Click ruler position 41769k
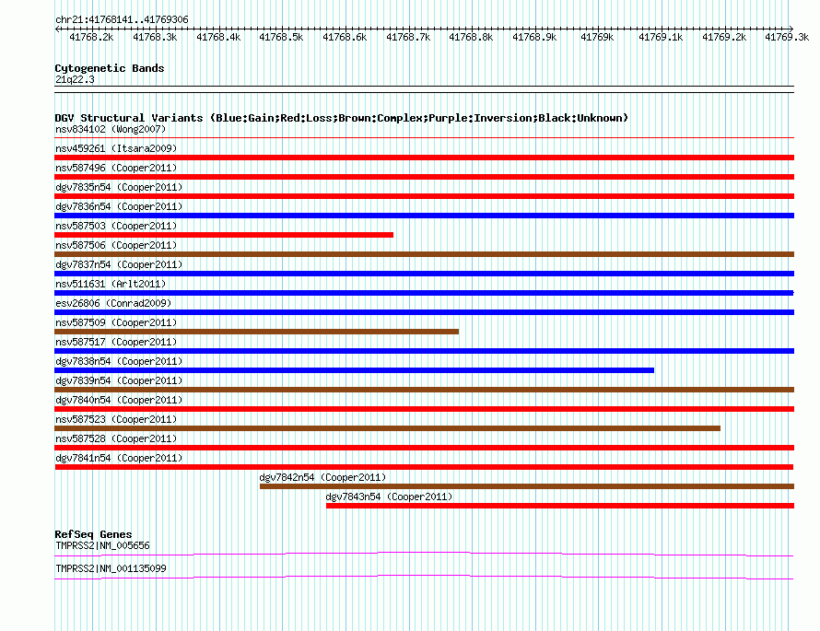820x631 pixels. pyautogui.click(x=597, y=37)
